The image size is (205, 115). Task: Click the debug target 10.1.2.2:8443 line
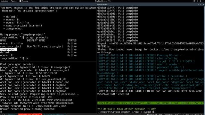146,61
